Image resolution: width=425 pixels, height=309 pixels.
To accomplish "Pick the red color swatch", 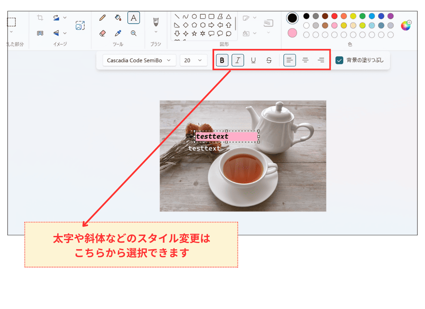I will pyautogui.click(x=333, y=16).
